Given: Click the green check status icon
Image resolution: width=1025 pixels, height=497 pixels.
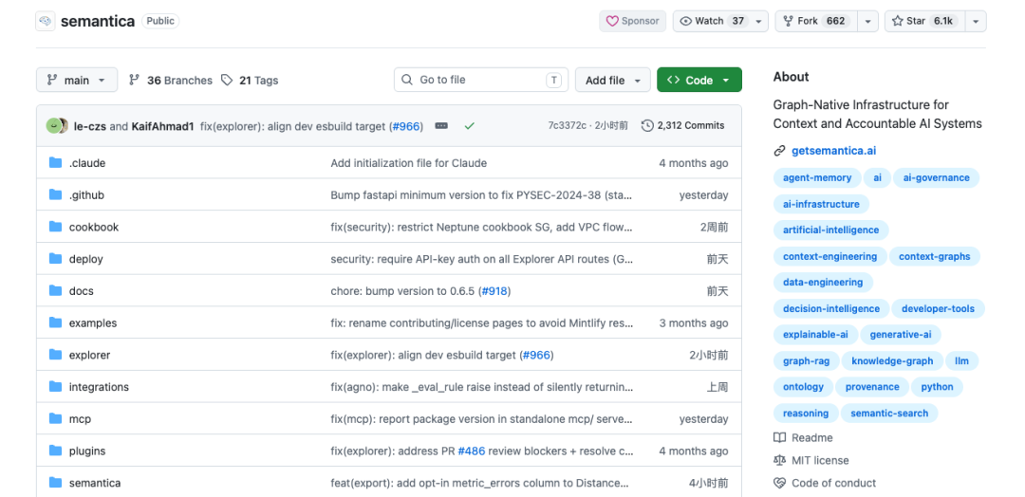Looking at the screenshot, I should coord(470,125).
